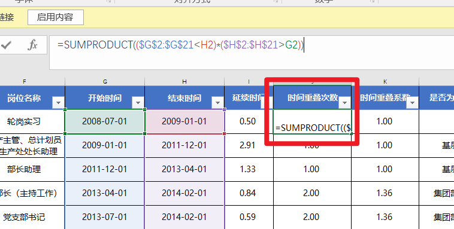Image resolution: width=454 pixels, height=229 pixels.
Task: Open filter dropdown for 时间重叠系数 column
Action: coord(412,103)
